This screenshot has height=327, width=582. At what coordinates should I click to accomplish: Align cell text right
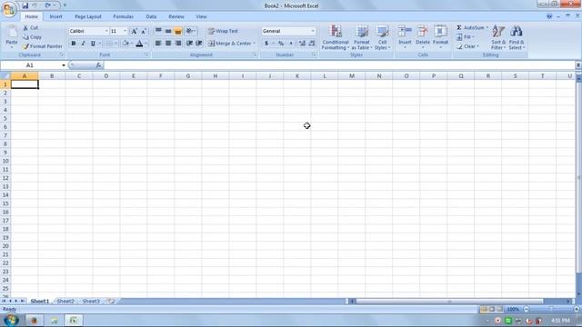pyautogui.click(x=178, y=44)
